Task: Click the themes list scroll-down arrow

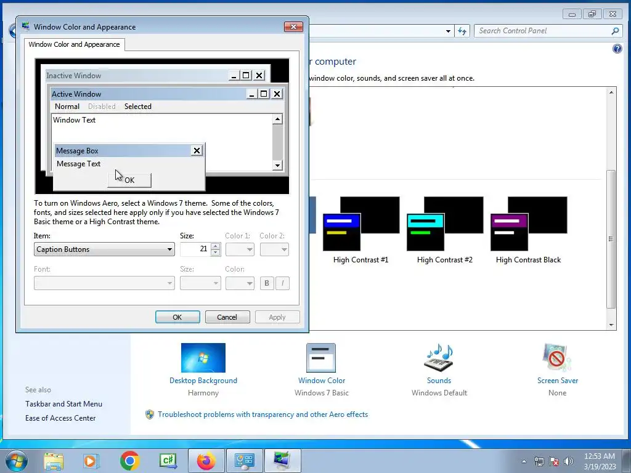Action: tap(611, 325)
